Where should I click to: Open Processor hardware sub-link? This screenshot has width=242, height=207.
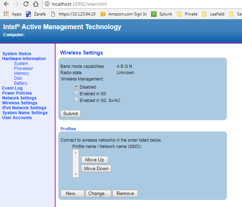point(24,69)
